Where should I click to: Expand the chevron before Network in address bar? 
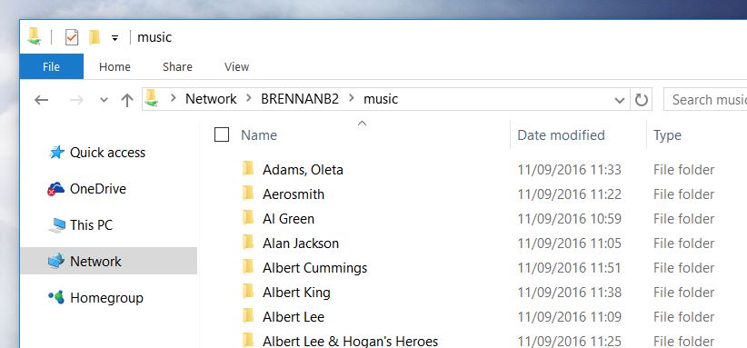click(174, 98)
